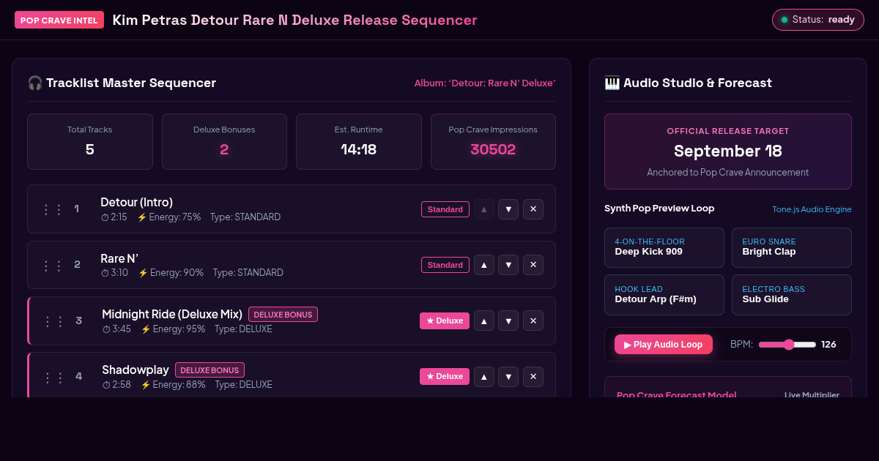Click the Official Release Target label

click(x=728, y=131)
